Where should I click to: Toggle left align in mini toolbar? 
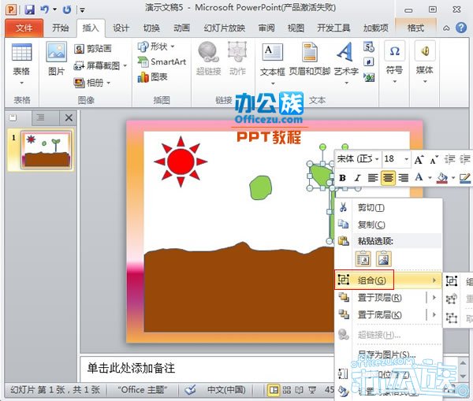(373, 178)
